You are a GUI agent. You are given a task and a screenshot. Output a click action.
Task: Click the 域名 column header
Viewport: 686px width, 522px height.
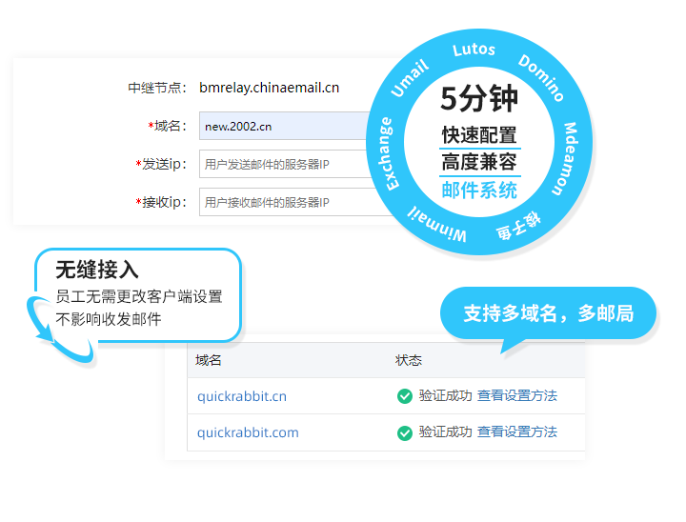coord(209,360)
